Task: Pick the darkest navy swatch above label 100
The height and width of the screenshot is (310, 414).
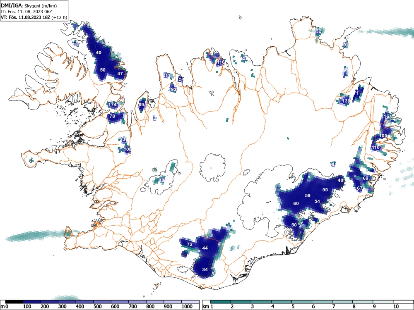Action: pos(32,302)
